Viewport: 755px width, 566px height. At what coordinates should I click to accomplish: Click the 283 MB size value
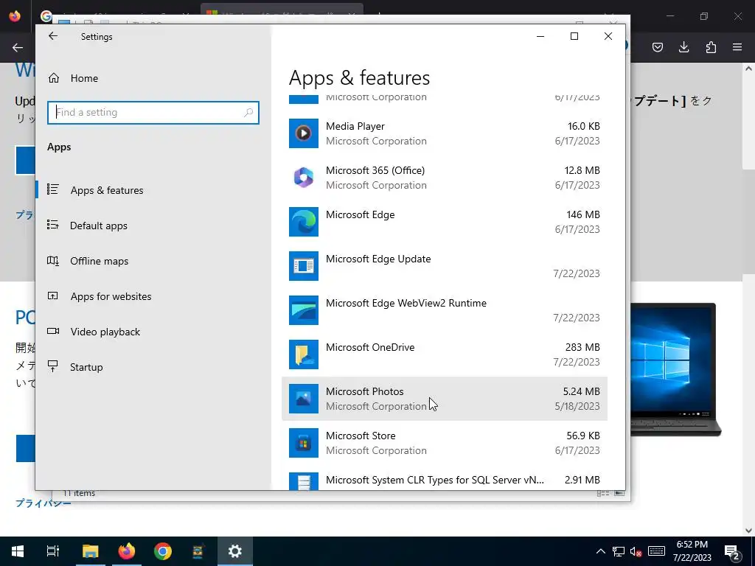pos(582,348)
